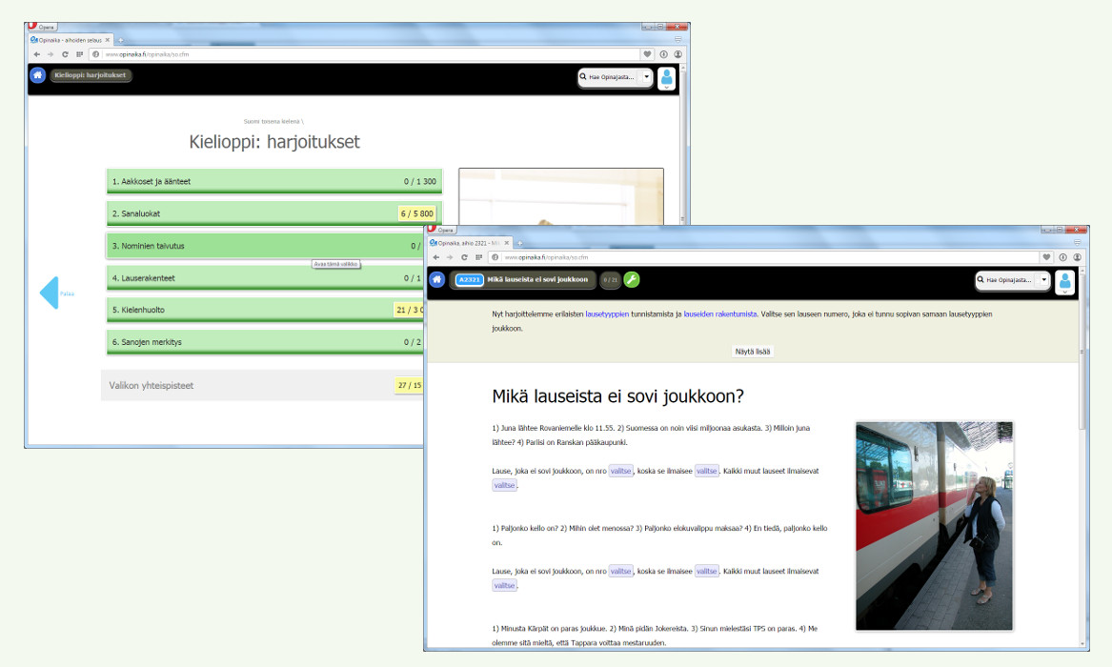Open '4. Lauserakenteet' menu row

[265, 278]
